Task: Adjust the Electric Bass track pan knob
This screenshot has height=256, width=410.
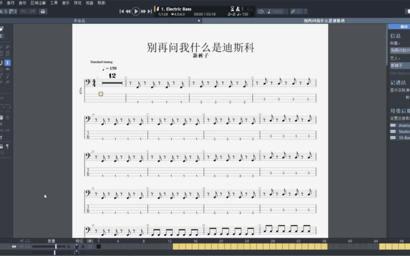Action: tap(76, 246)
